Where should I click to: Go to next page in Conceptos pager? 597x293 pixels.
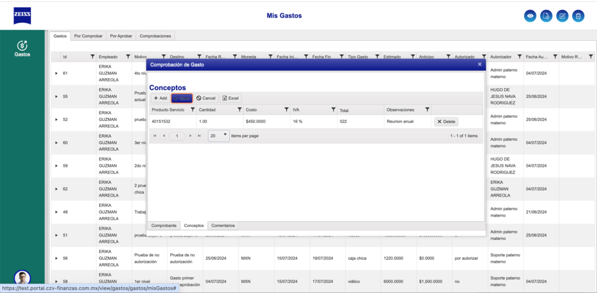(191, 135)
